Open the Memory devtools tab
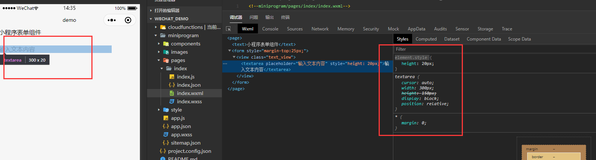 click(346, 29)
